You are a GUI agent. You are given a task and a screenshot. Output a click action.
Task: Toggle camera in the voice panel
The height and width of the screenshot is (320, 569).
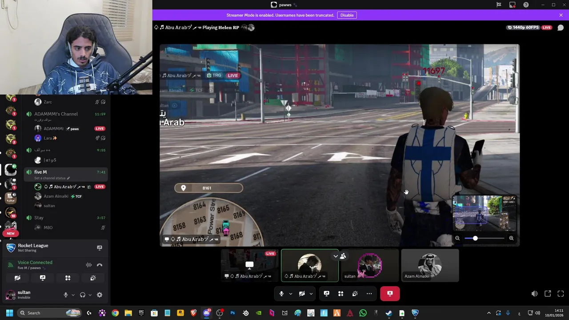coord(17,278)
